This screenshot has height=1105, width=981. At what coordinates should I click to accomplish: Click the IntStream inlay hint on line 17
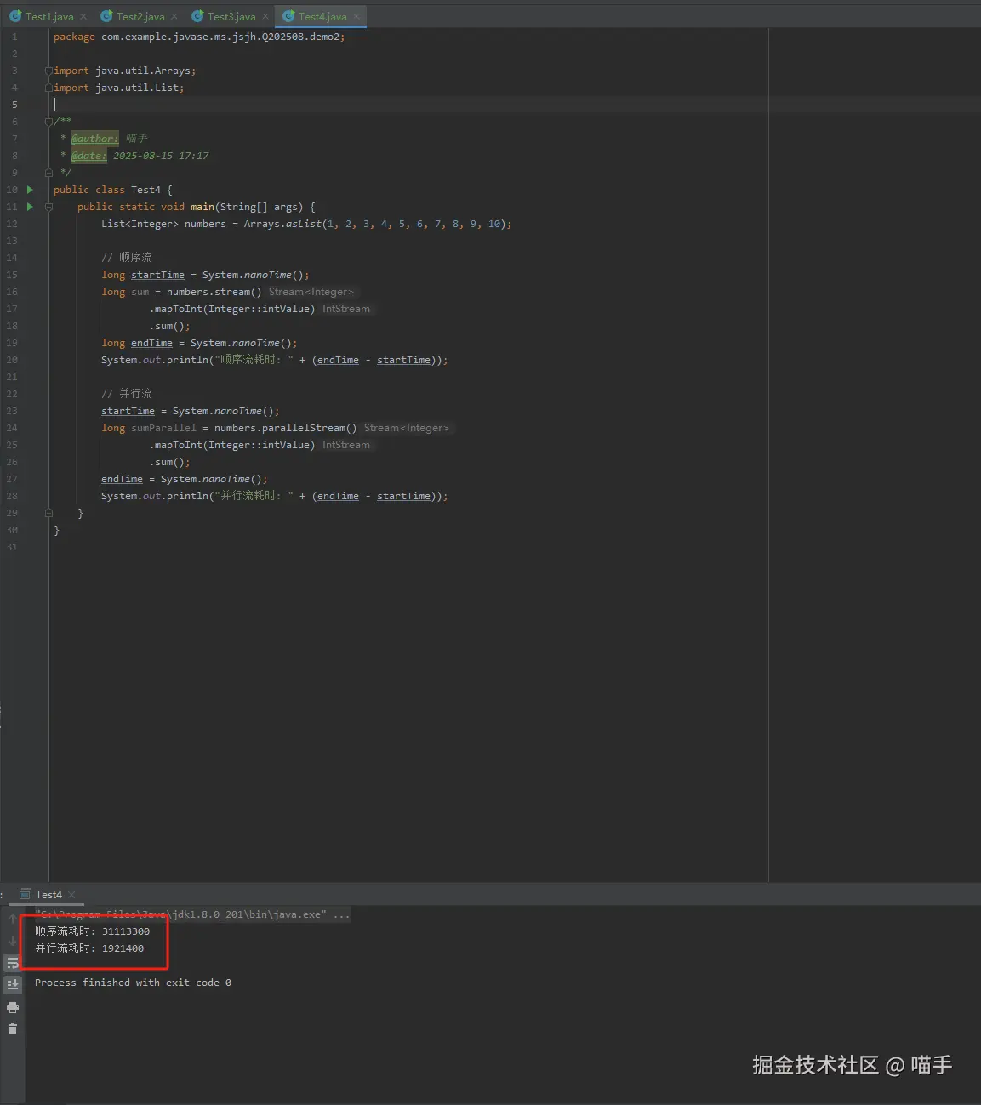(x=346, y=309)
